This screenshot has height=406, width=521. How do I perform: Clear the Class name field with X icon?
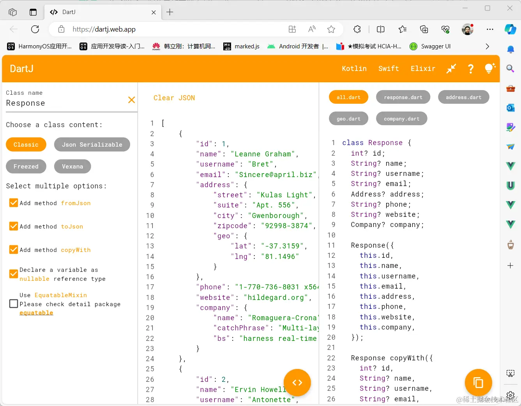[132, 100]
